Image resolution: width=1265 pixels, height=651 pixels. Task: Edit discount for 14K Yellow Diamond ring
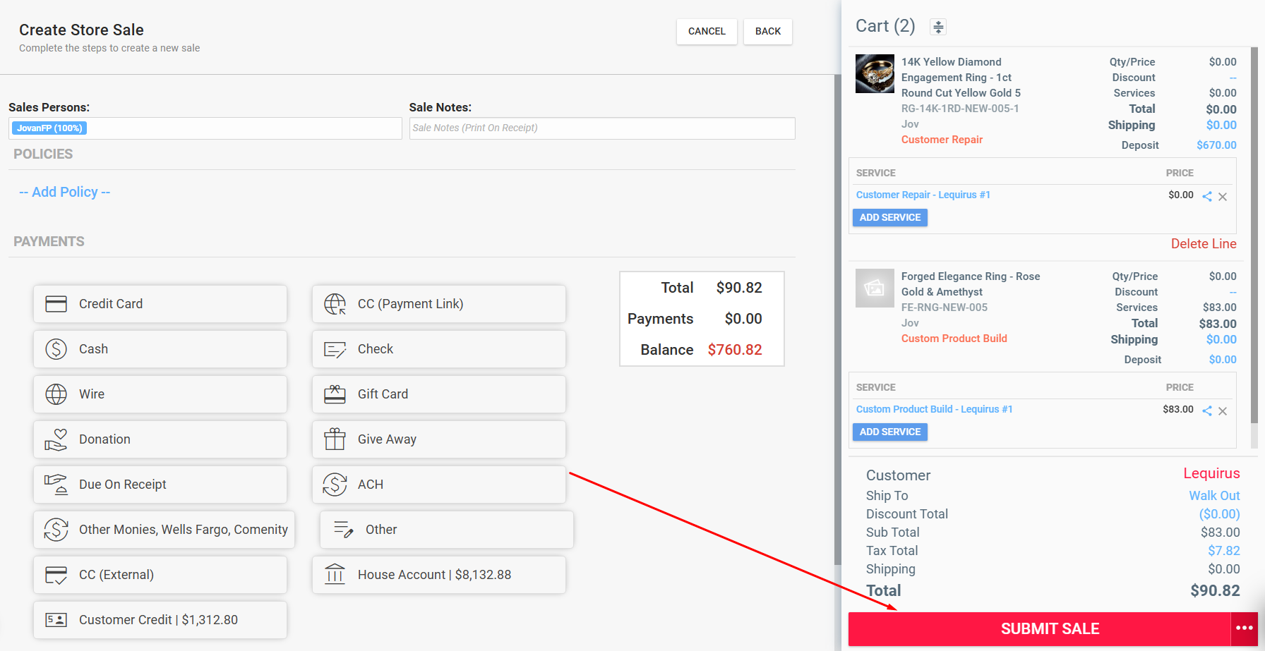coord(1233,78)
